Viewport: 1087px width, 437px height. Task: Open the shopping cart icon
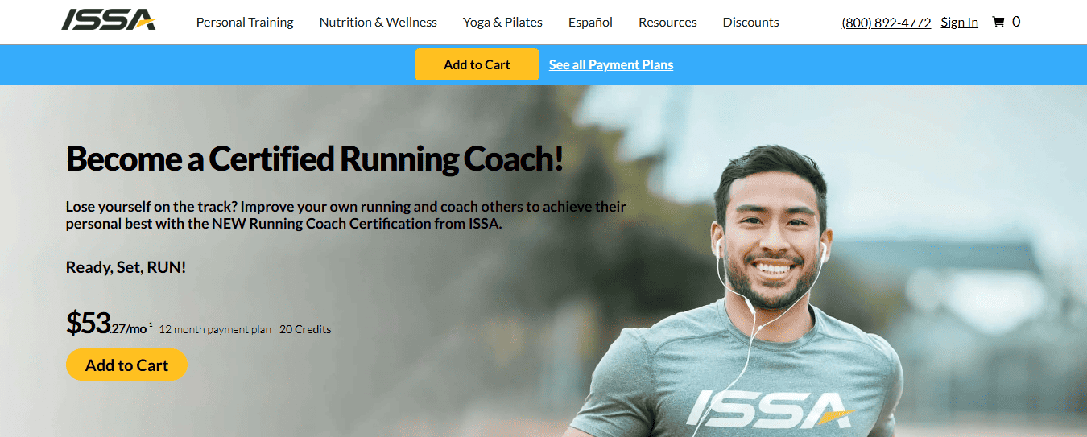998,23
